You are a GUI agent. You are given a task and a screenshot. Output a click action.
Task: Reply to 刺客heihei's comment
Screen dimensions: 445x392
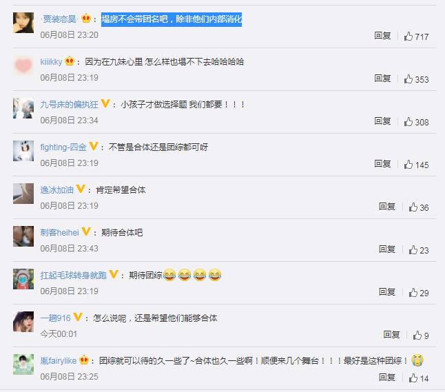tap(387, 249)
